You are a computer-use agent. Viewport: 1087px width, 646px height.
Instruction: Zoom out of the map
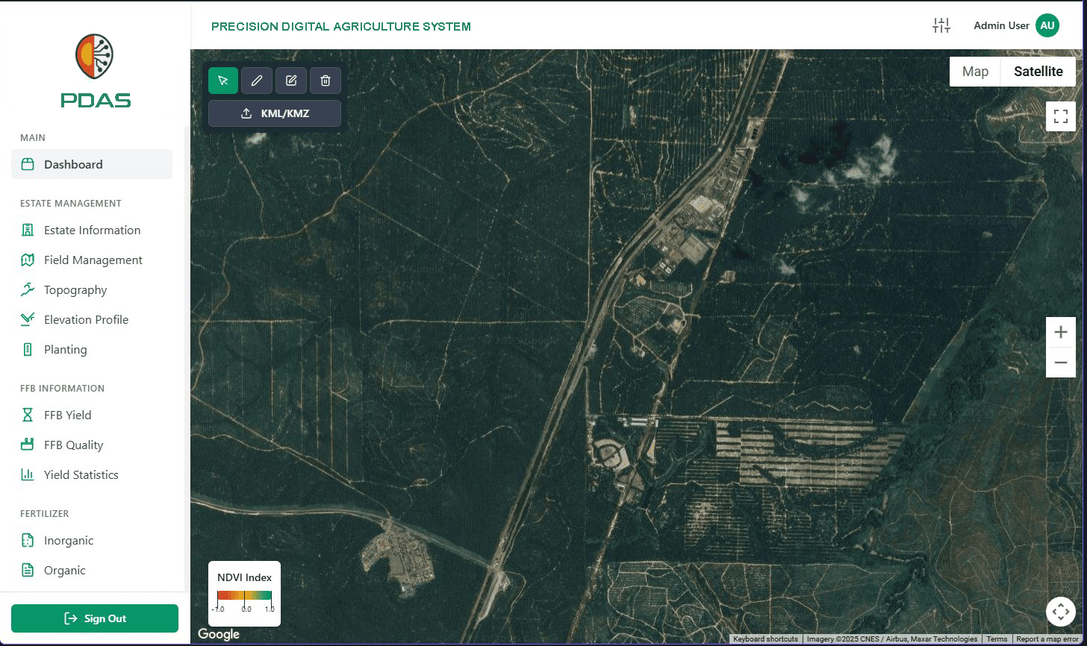pos(1061,363)
